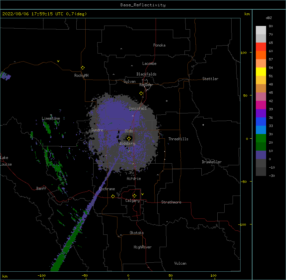The image size is (286, 280).
Task: Click the yellow diamond marker above Calgary label
Action: pyautogui.click(x=134, y=196)
